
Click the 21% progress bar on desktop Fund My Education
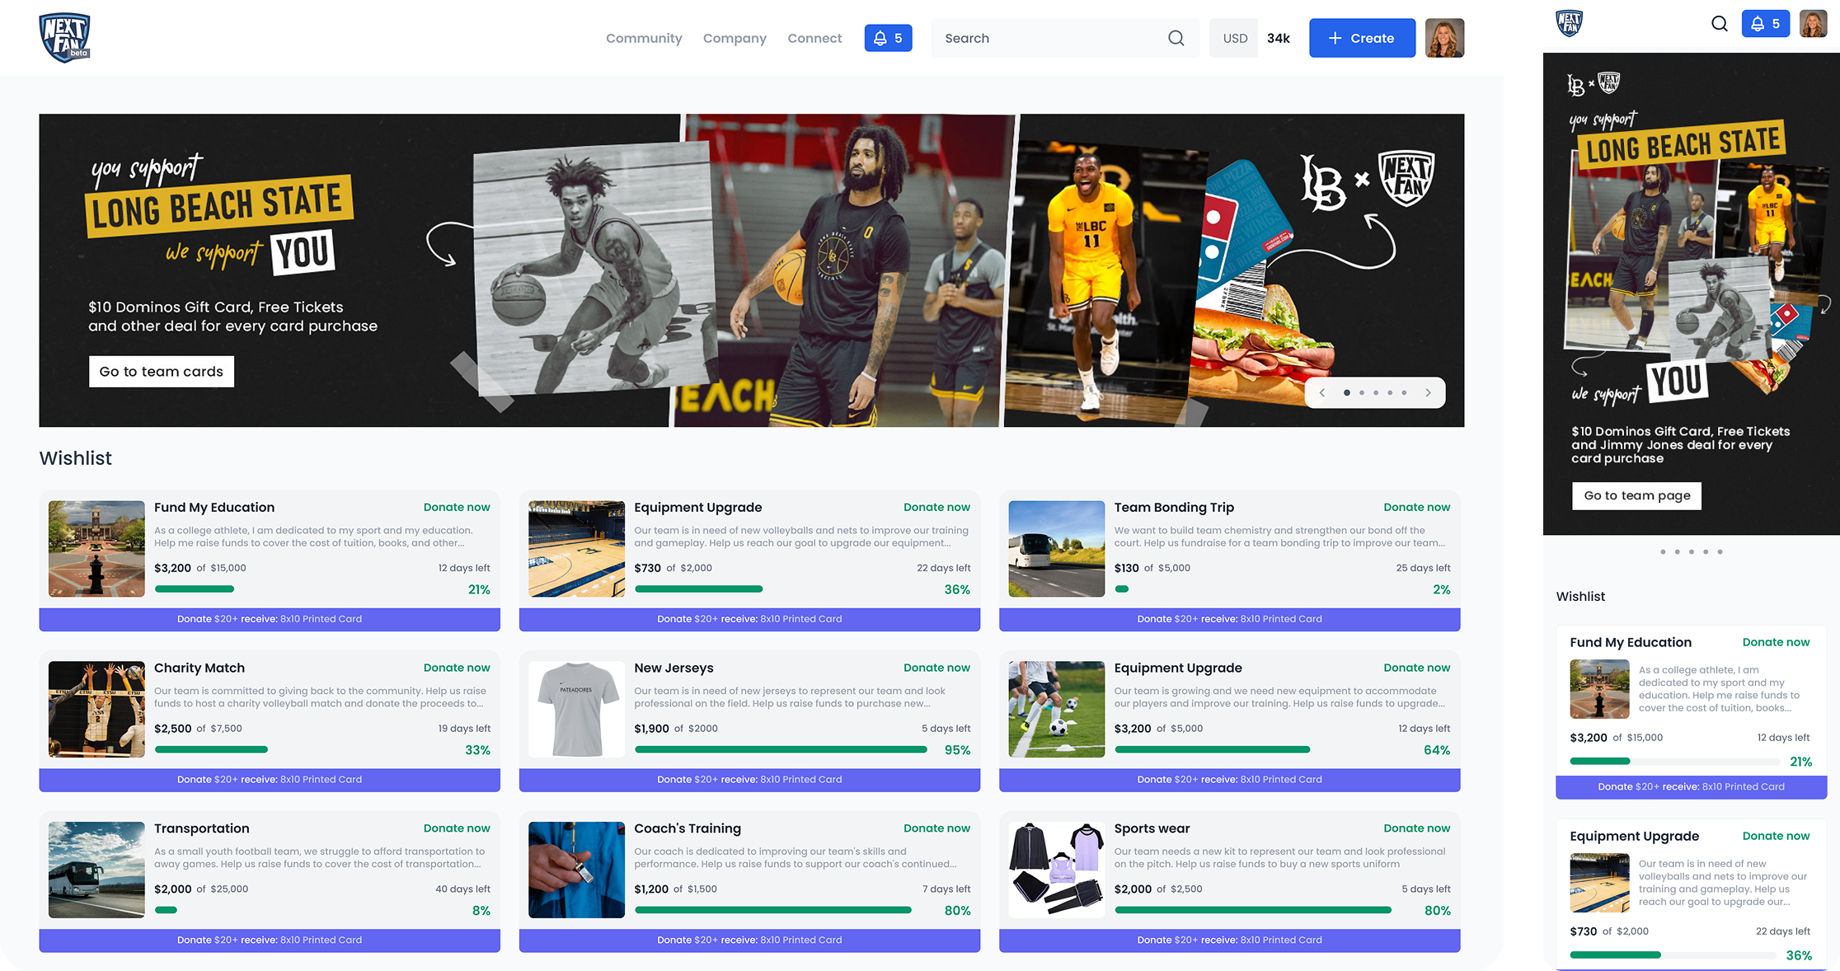(195, 589)
